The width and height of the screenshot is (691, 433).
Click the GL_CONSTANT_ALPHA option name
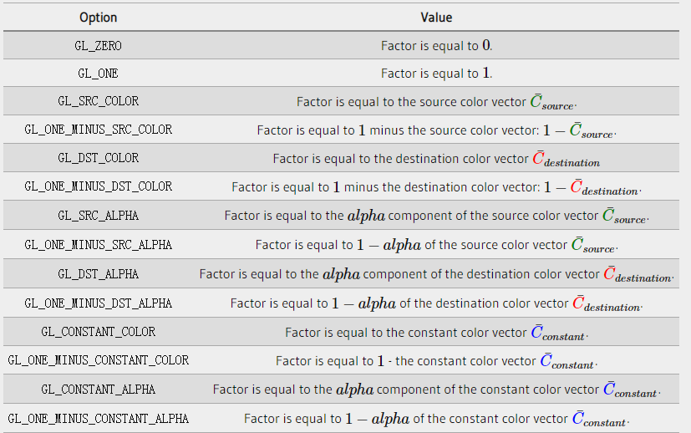[98, 390]
